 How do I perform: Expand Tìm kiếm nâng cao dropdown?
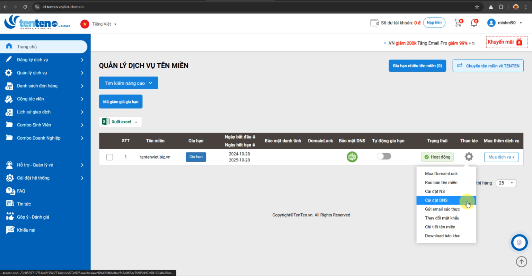pyautogui.click(x=128, y=83)
